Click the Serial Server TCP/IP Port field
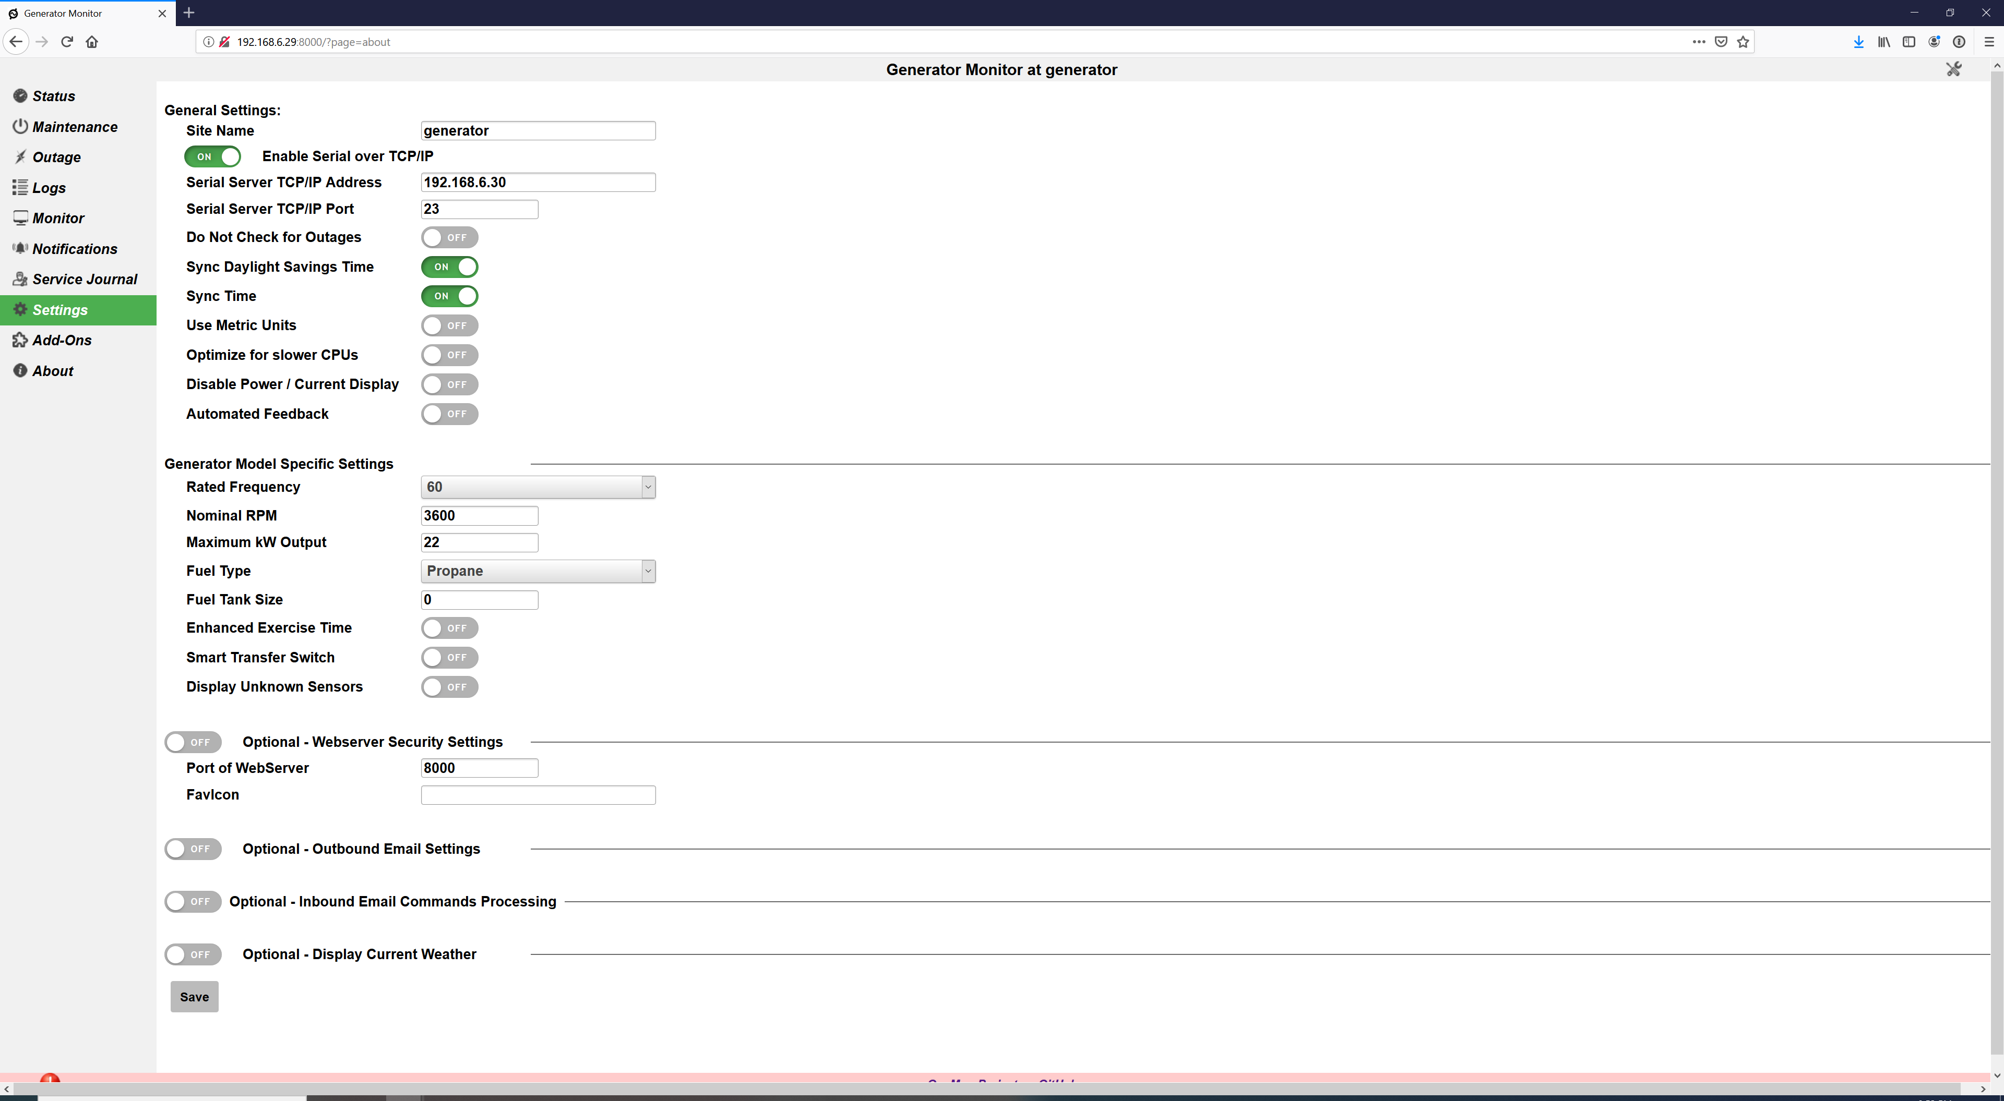This screenshot has height=1101, width=2004. 479,209
